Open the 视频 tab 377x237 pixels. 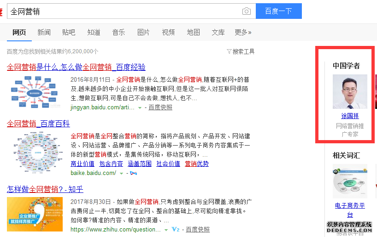168,32
